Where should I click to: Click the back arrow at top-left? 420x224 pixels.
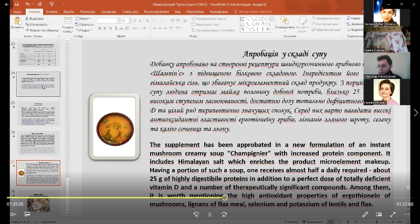7,4
